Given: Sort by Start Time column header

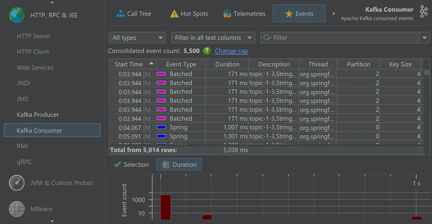Looking at the screenshot, I should [x=133, y=64].
